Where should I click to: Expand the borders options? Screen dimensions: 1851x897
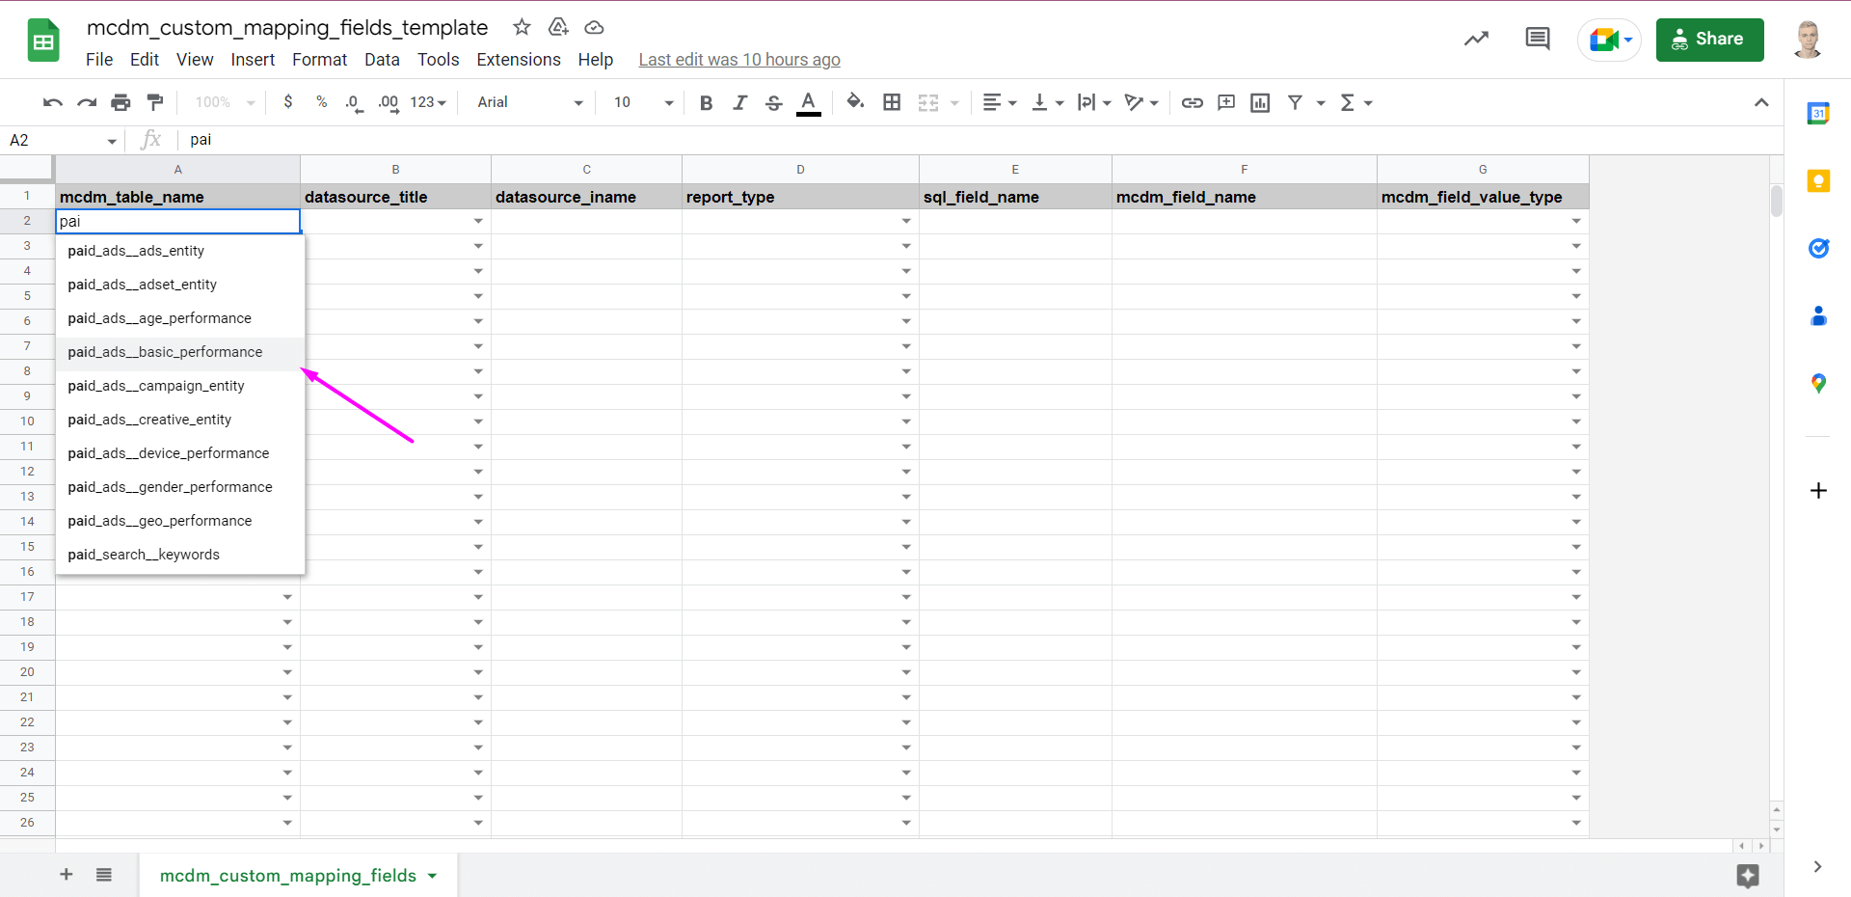point(892,102)
